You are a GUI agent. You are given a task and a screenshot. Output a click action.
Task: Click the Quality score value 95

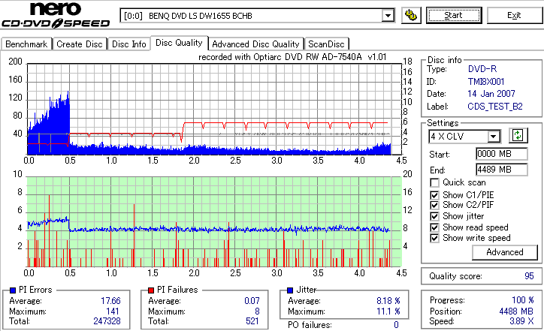tap(529, 276)
